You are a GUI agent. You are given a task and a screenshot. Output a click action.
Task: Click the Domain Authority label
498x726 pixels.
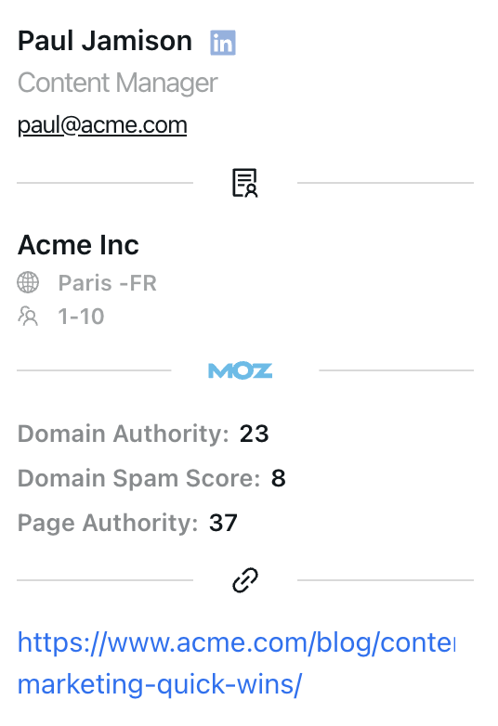point(124,434)
